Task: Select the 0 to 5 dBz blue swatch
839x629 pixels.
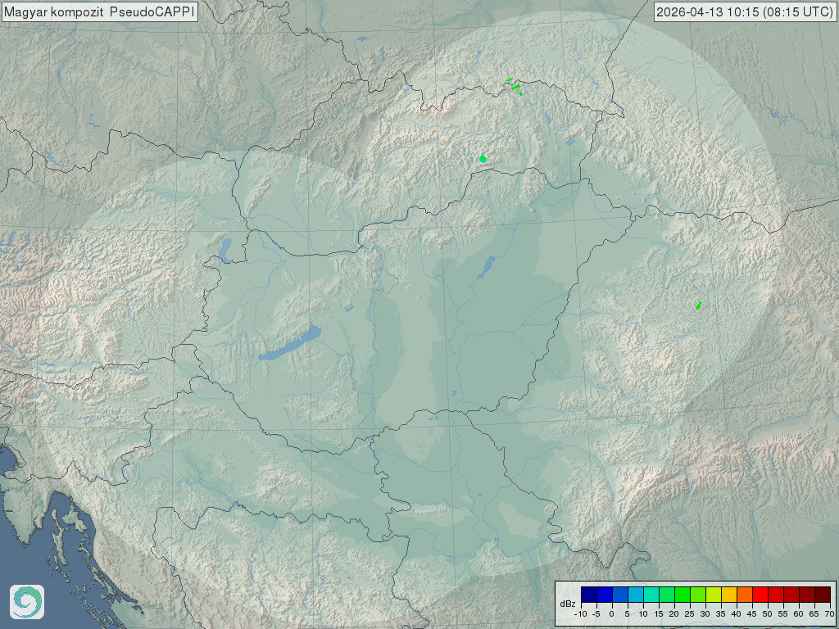Action: tap(619, 595)
